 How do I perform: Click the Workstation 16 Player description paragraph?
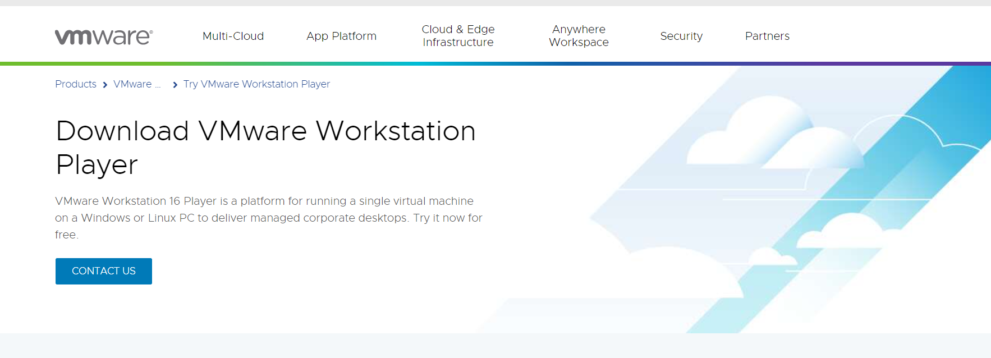(x=268, y=218)
